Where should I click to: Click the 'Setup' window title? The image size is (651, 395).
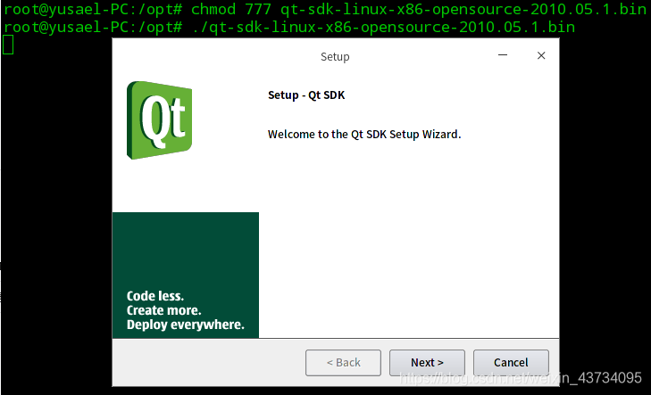click(335, 57)
